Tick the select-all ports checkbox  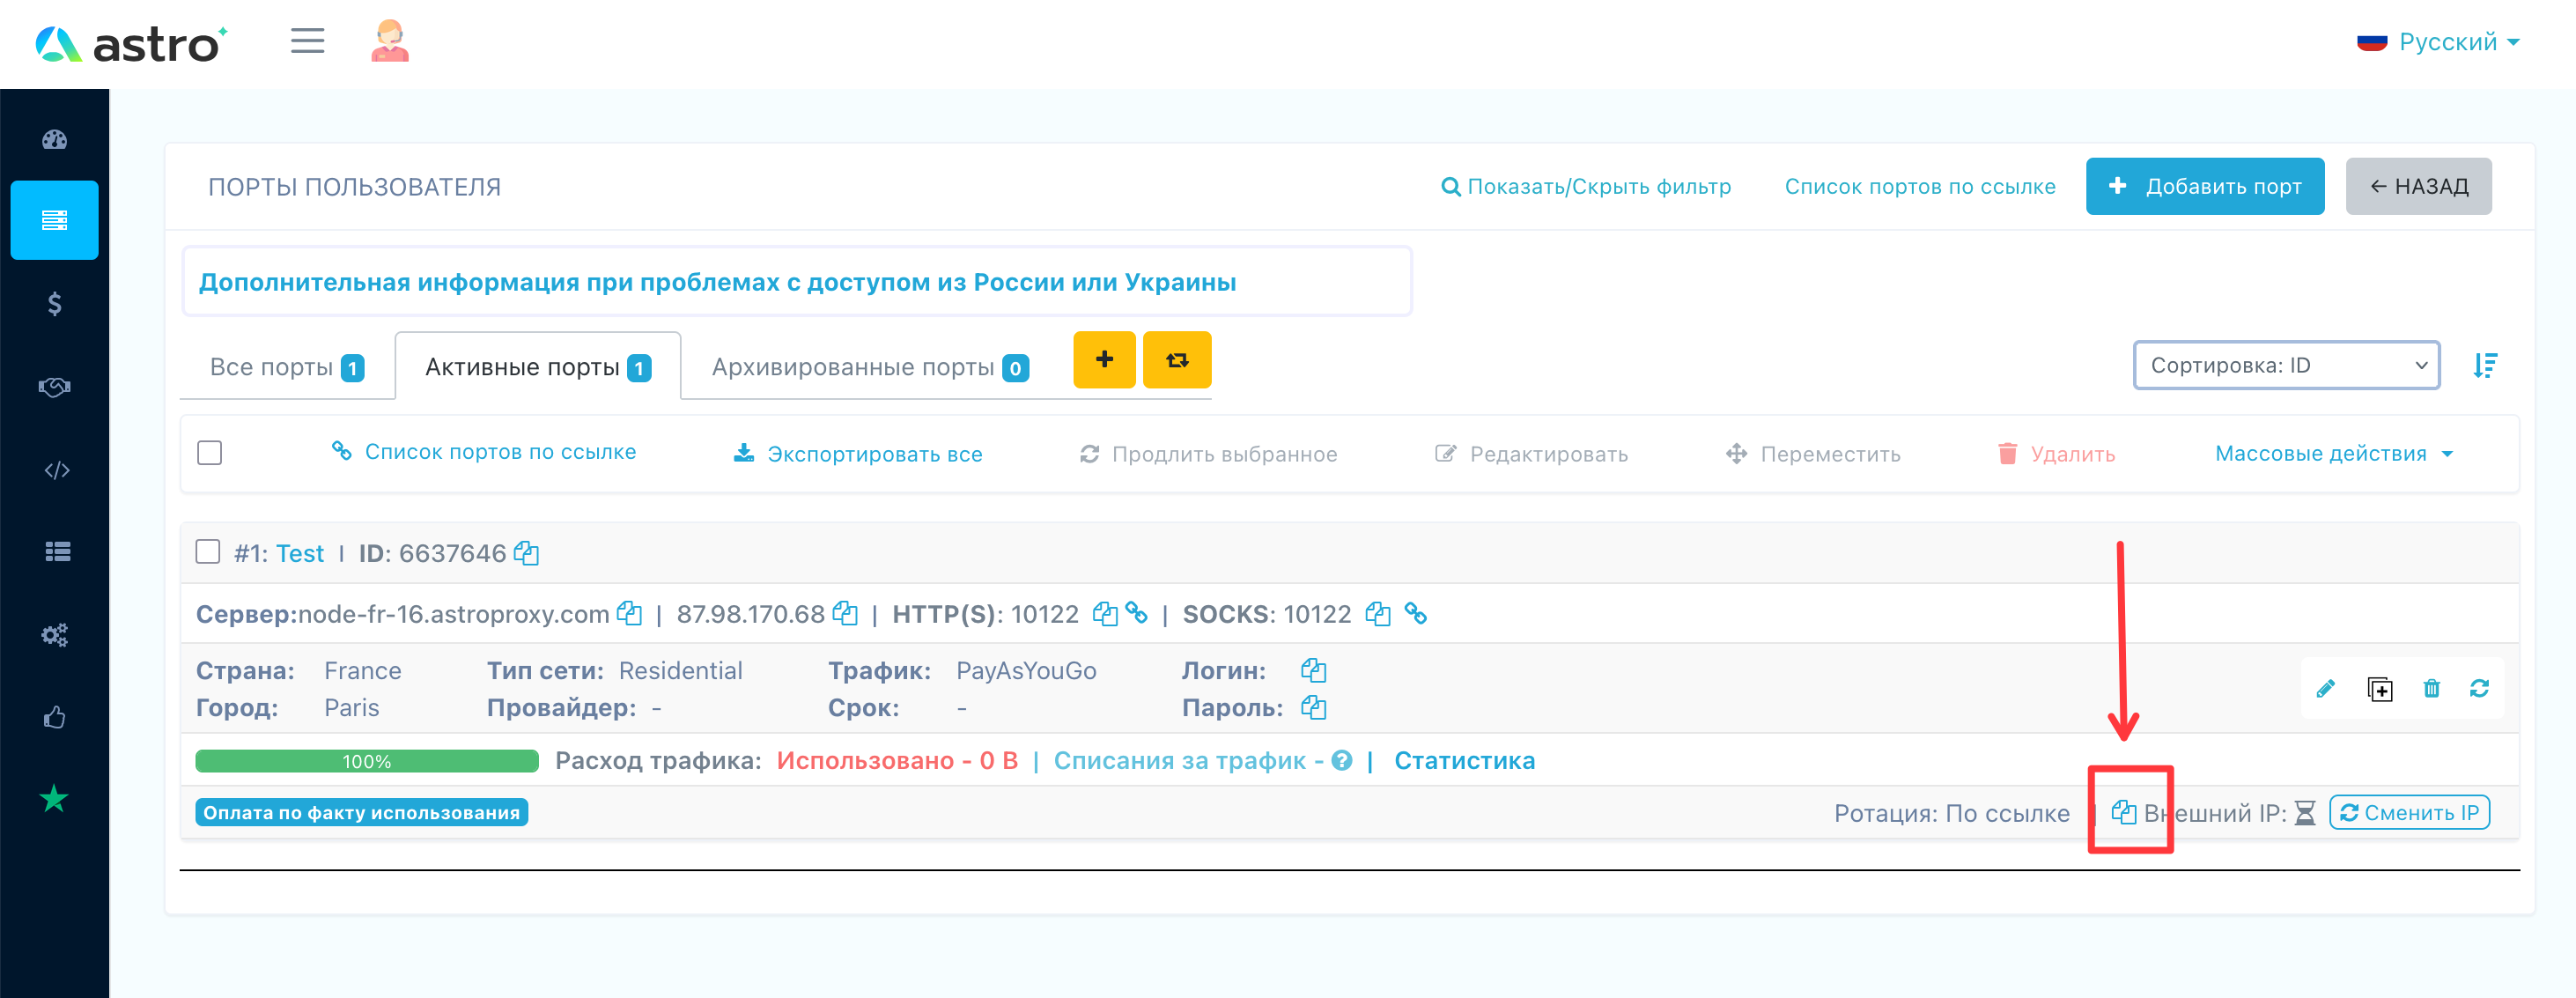[210, 452]
